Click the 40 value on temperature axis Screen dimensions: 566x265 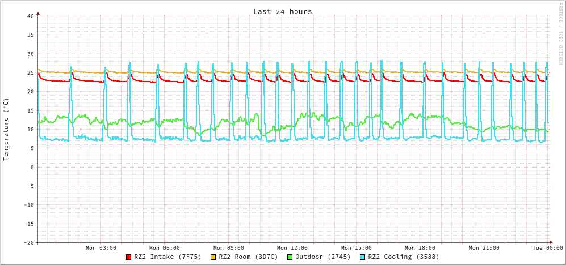point(30,16)
